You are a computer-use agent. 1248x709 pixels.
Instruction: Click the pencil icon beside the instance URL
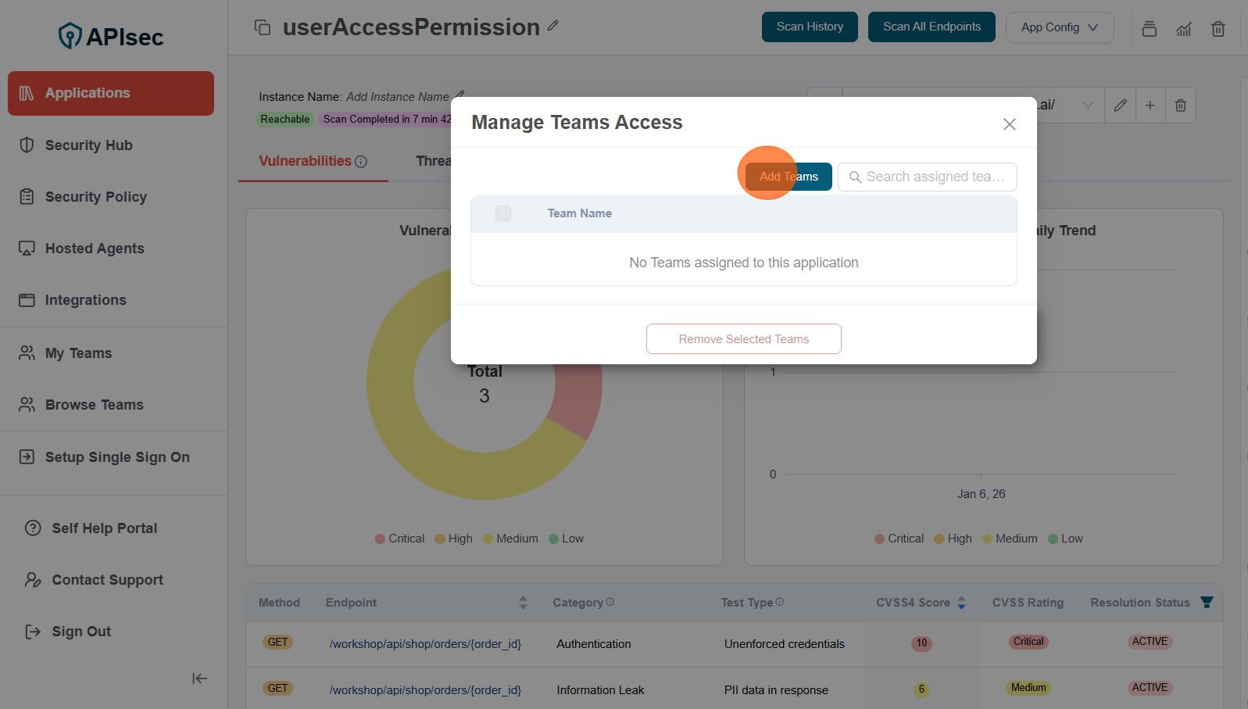tap(1120, 106)
